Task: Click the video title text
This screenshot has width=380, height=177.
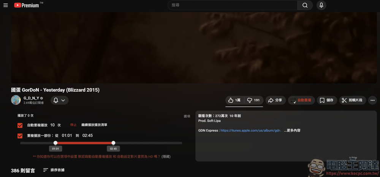Action: tap(55, 90)
